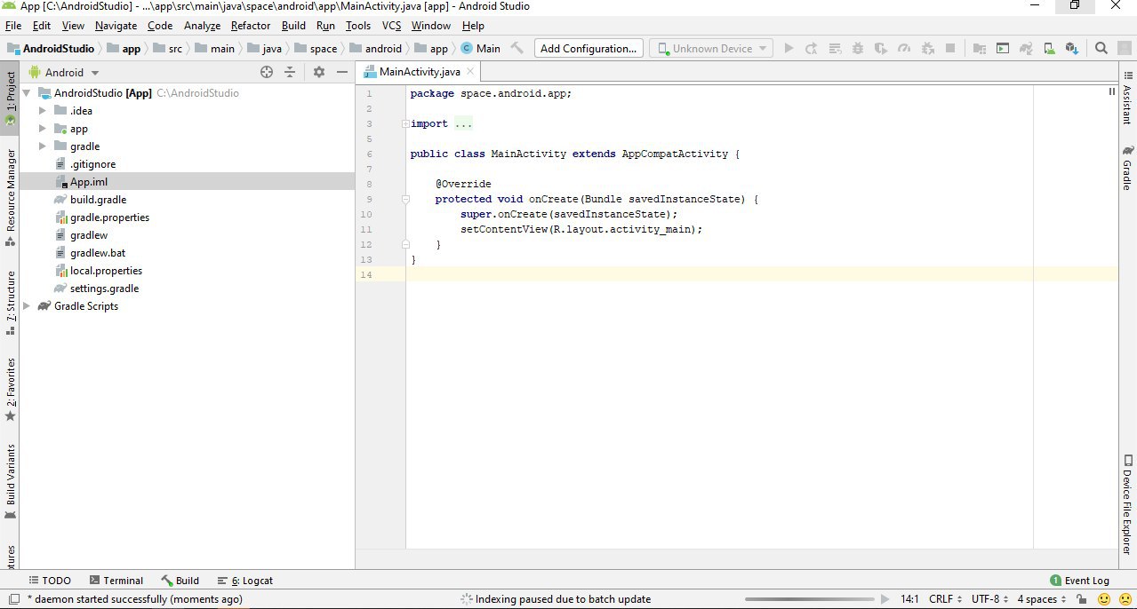Open the Build menu
This screenshot has height=609, width=1137.
[x=293, y=26]
